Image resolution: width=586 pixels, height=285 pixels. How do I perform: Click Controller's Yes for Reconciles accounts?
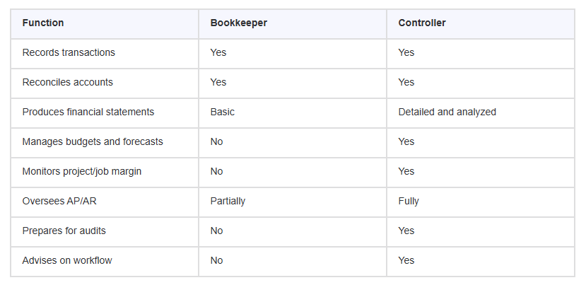[406, 82]
